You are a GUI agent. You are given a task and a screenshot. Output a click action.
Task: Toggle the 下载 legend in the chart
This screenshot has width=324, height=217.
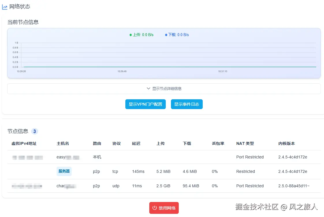[x=177, y=35]
